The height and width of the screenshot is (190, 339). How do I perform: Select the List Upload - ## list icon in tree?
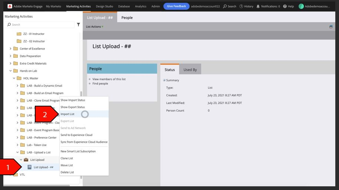pos(29,167)
